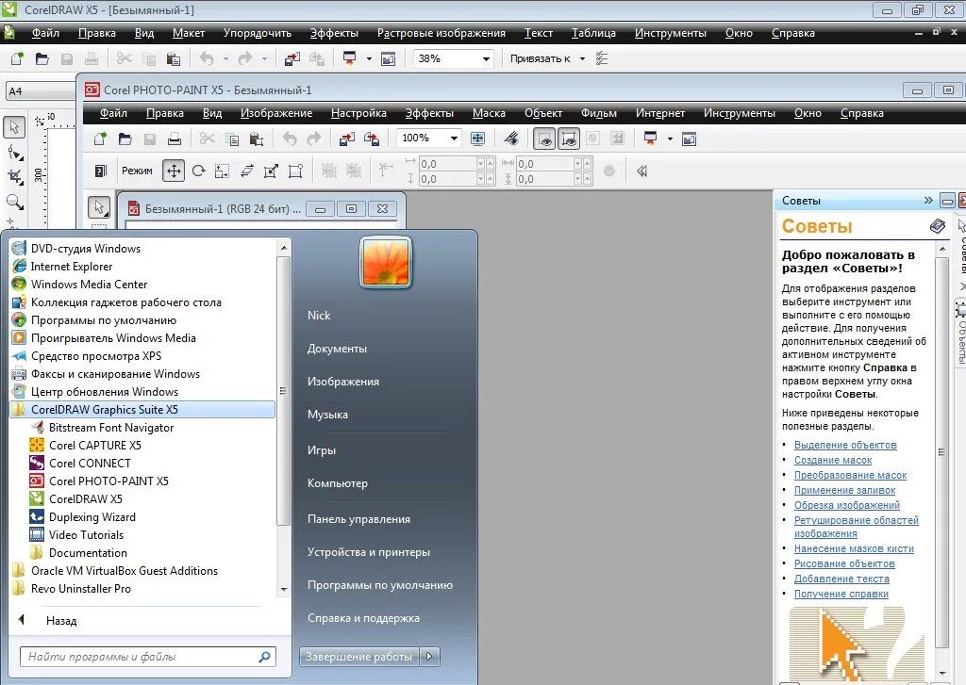Click Open icon in PHOTO-PAINT toolbar
966x685 pixels.
125,139
